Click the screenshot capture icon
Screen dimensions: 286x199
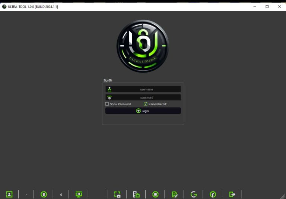(117, 194)
